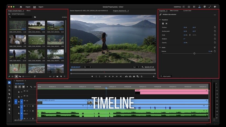Add a marker in the timeline header
This screenshot has height=127, width=226.
click(x=27, y=87)
